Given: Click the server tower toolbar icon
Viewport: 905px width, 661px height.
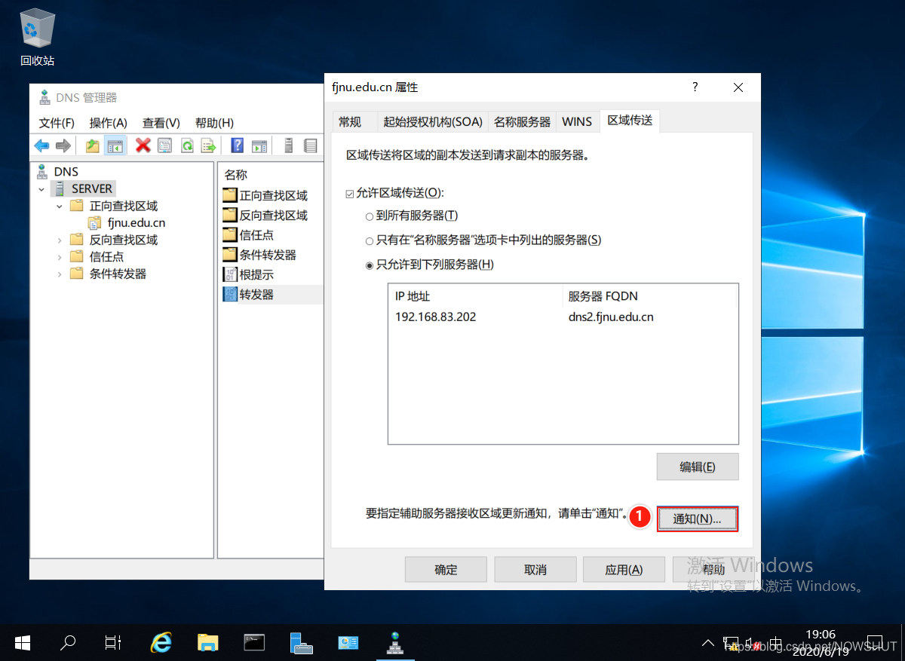Looking at the screenshot, I should [288, 145].
